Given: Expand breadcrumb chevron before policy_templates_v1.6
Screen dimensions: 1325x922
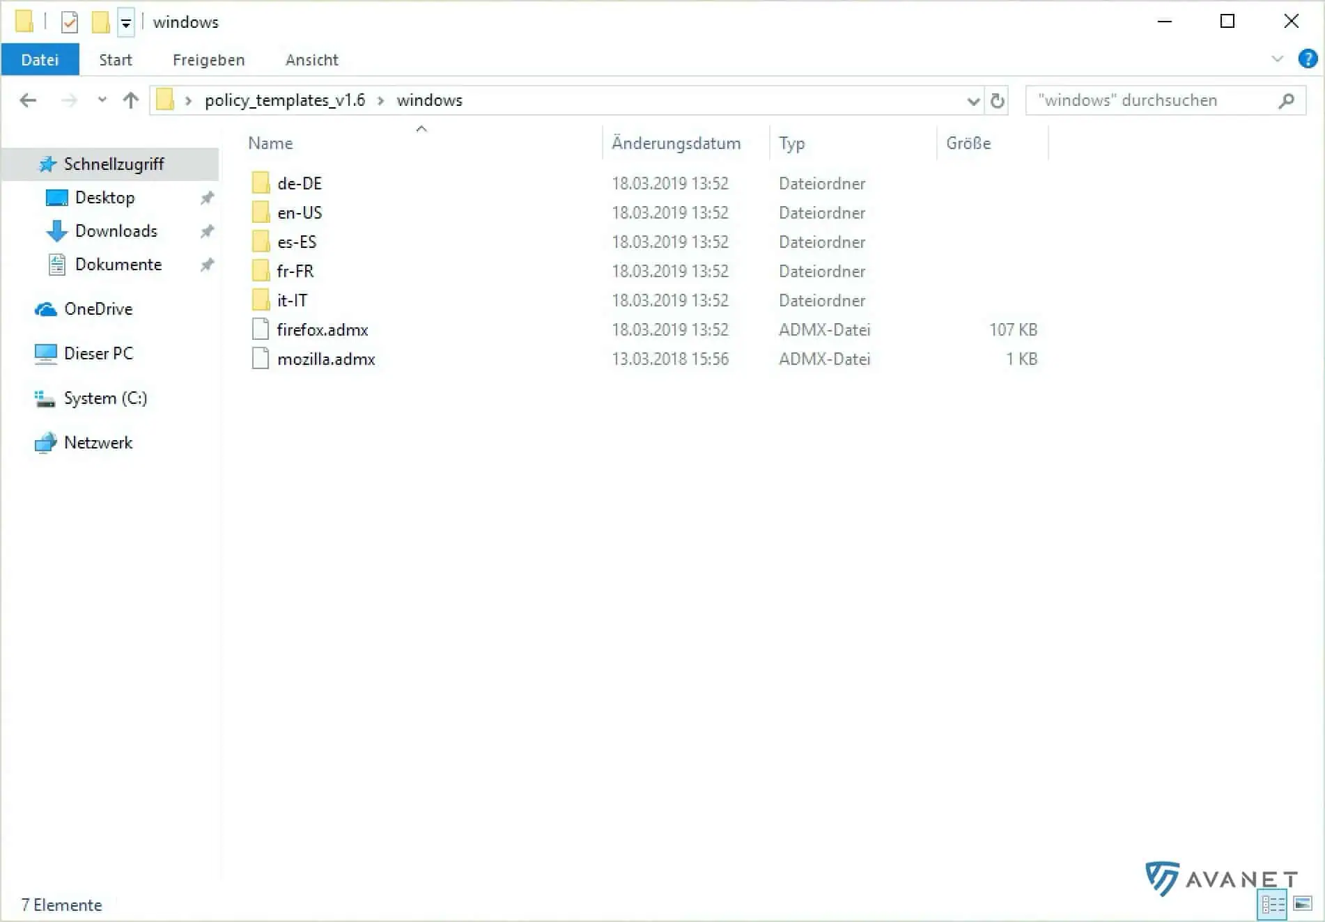Looking at the screenshot, I should 188,101.
